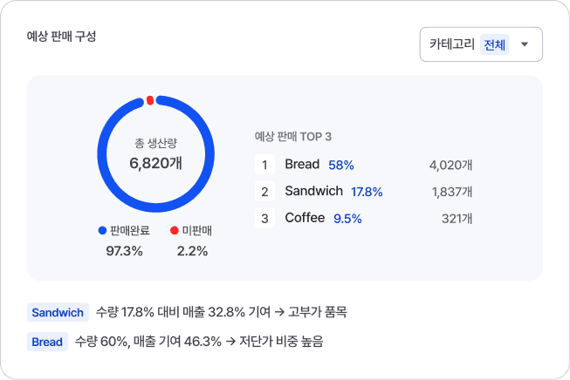Select rank 3 number badge
Viewport: 570px width, 380px height.
(x=264, y=218)
